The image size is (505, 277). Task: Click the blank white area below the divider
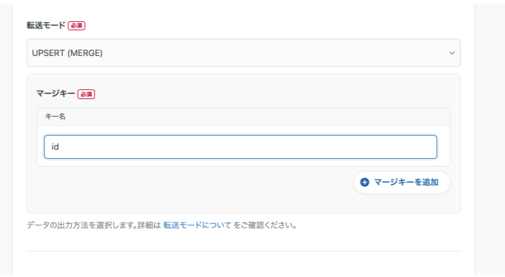(243, 264)
